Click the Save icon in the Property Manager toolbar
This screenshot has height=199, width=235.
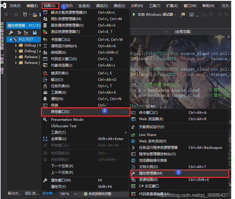34,33
